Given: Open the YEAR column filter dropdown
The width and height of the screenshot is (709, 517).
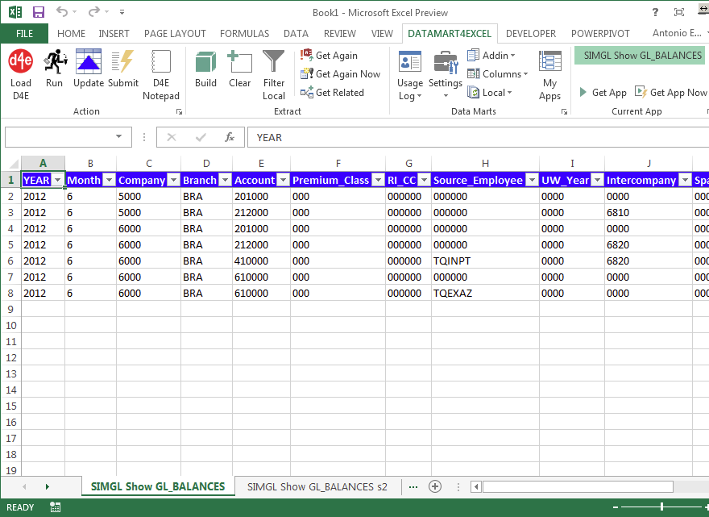Looking at the screenshot, I should pos(56,180).
